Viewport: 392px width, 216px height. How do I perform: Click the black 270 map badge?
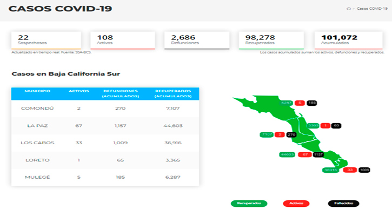[x=291, y=134]
